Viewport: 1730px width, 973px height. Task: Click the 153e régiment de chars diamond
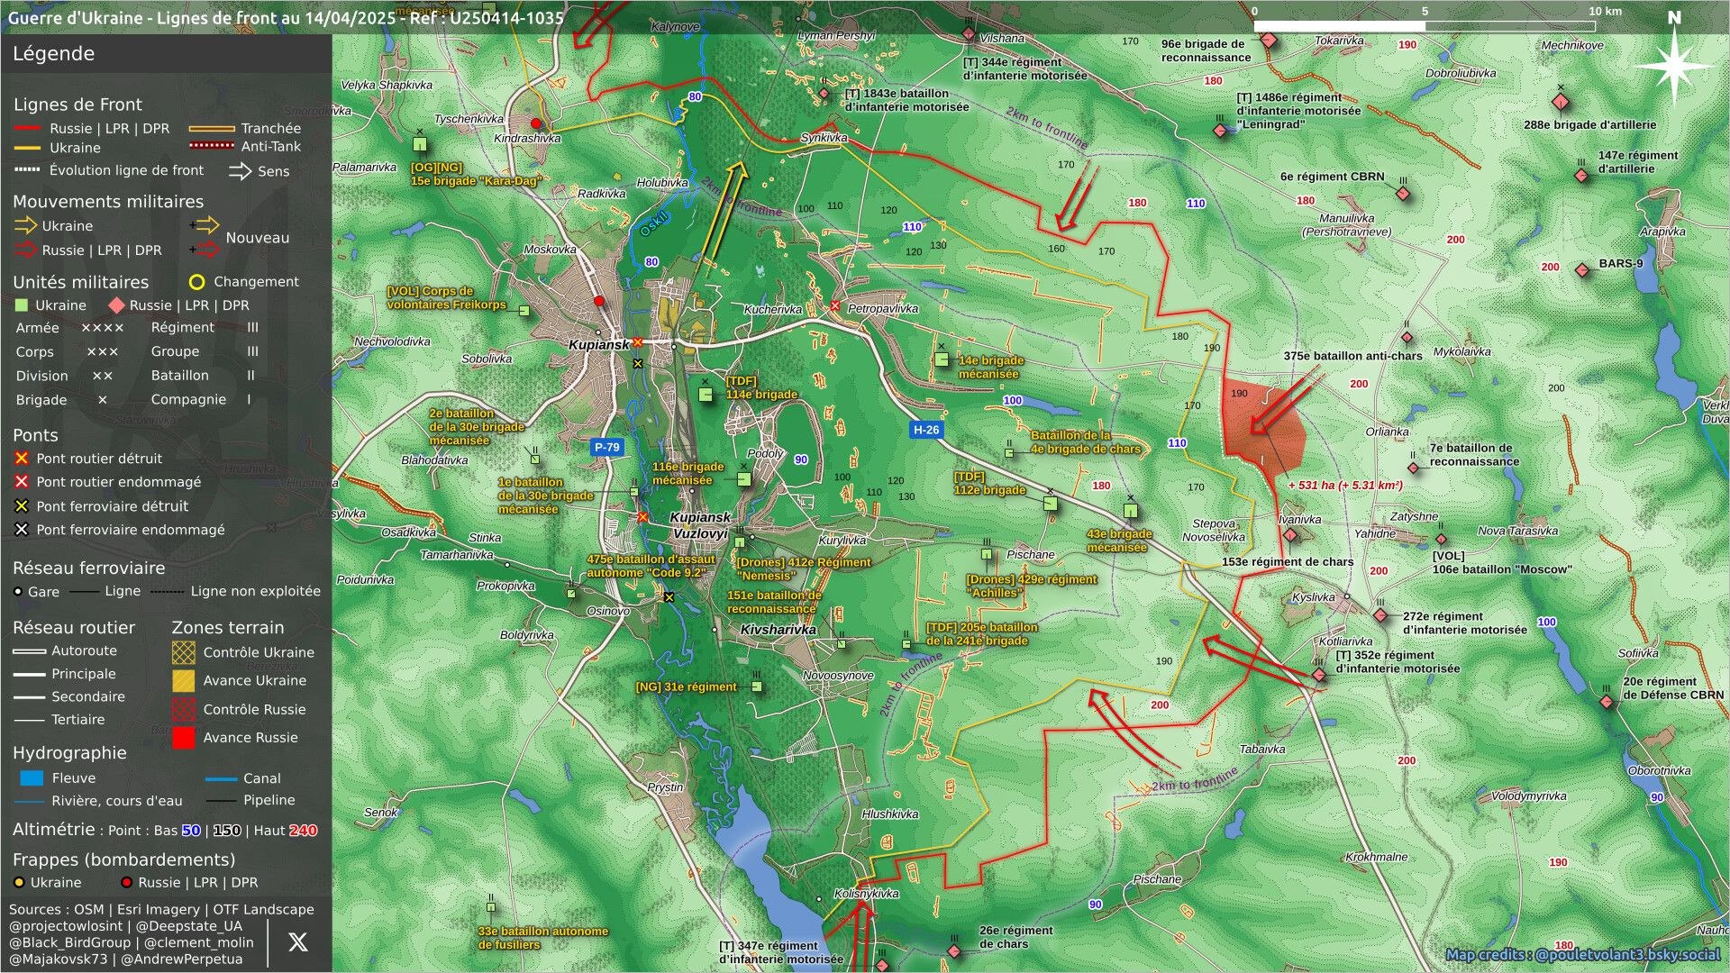click(1290, 535)
